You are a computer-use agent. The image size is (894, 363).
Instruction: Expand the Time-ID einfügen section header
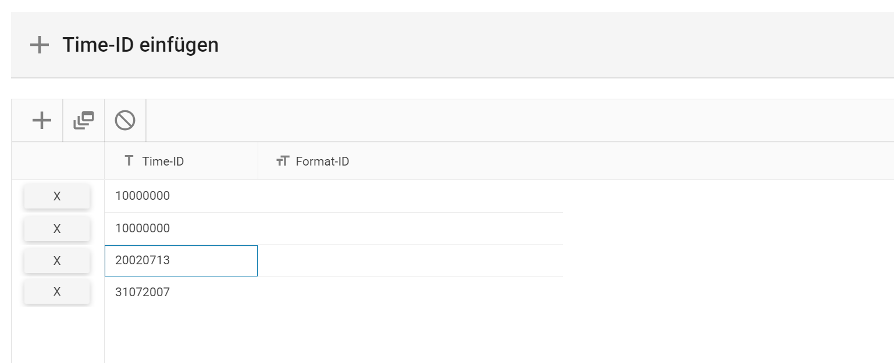point(140,45)
